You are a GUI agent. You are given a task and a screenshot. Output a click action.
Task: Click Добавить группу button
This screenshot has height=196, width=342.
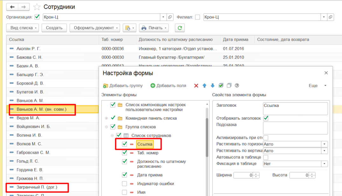pyautogui.click(x=123, y=86)
